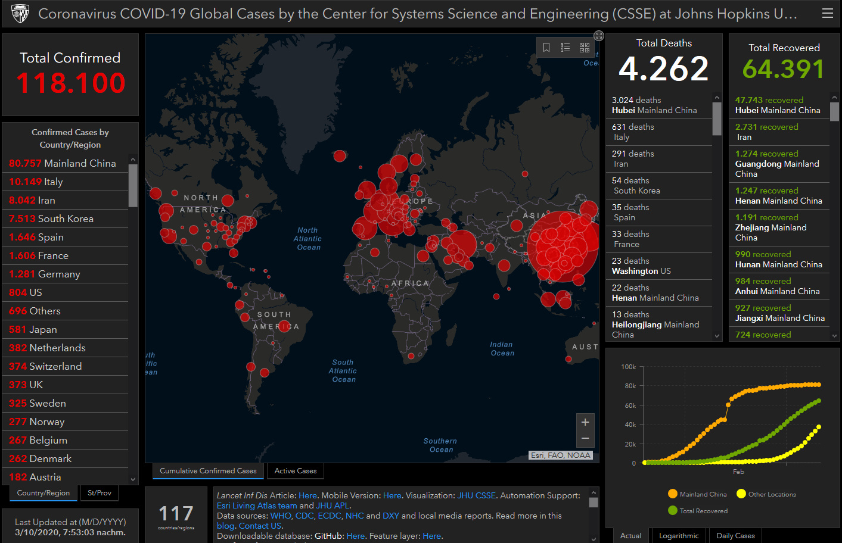This screenshot has height=543, width=842.
Task: Switch to the Active Cases tab
Action: (296, 471)
